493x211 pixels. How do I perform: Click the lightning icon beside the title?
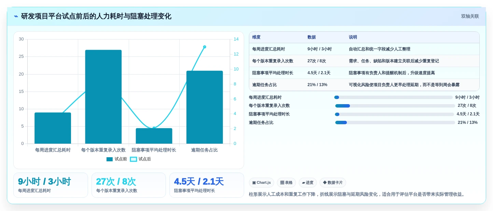(x=16, y=16)
